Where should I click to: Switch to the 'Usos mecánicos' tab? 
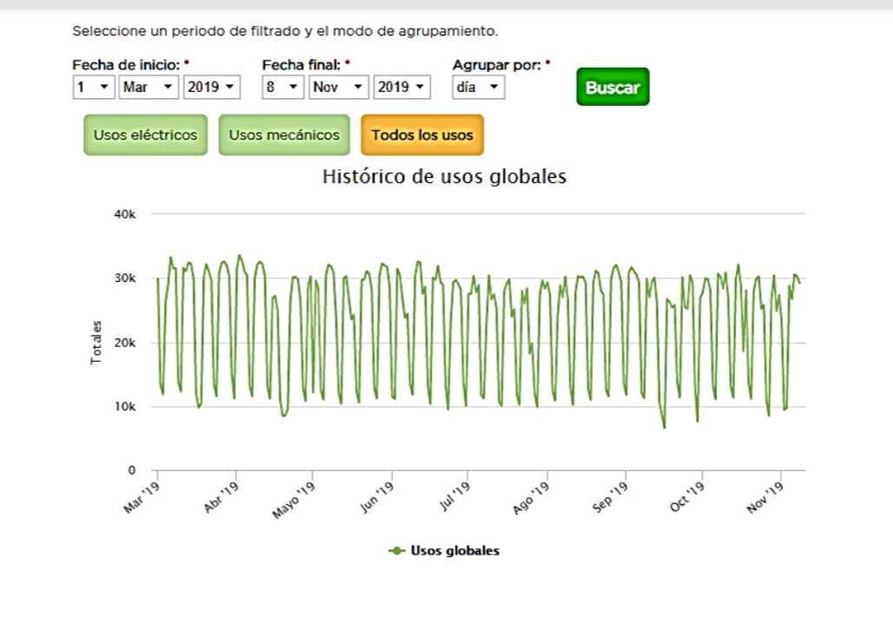284,134
